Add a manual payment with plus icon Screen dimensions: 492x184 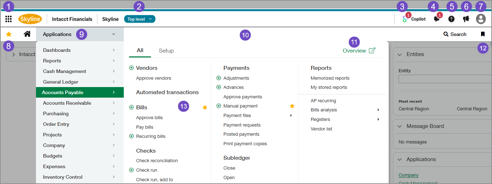[x=219, y=106]
